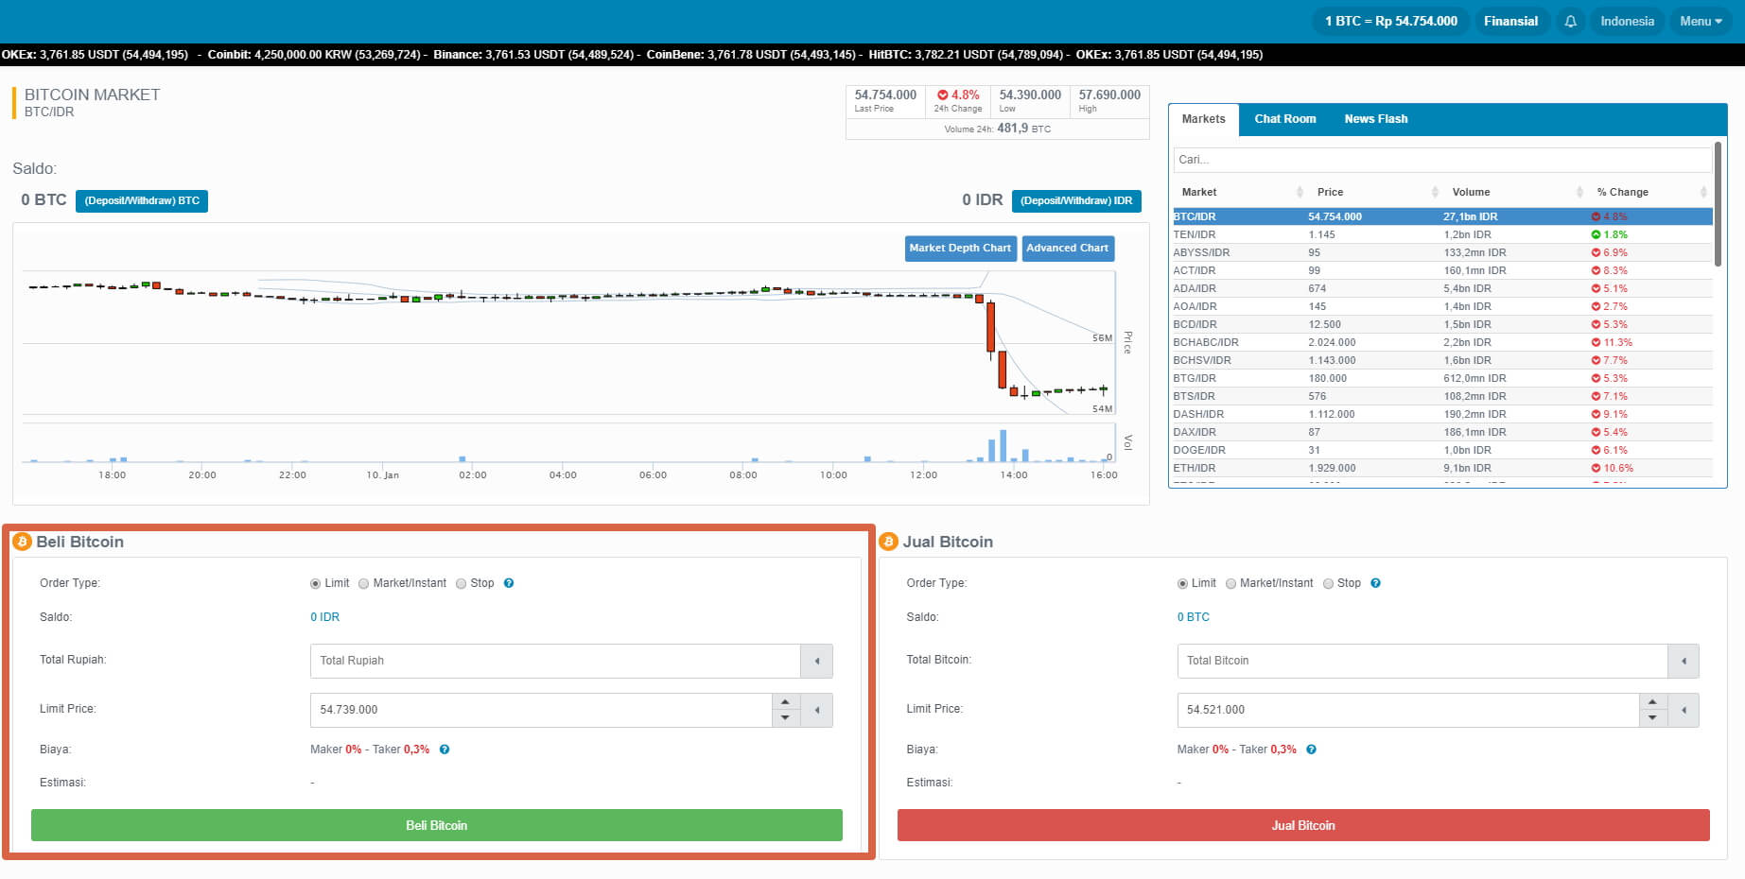Click the arrow button next to sell Limit Price
This screenshot has height=879, width=1745.
tap(1684, 710)
